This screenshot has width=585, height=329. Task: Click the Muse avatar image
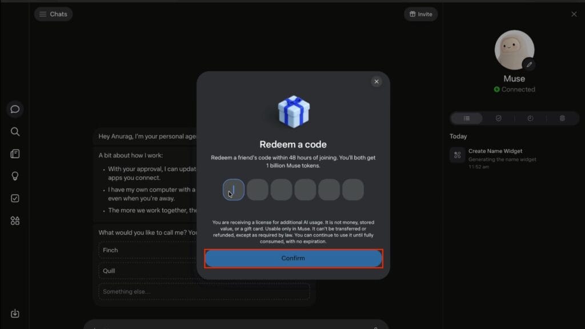[514, 50]
